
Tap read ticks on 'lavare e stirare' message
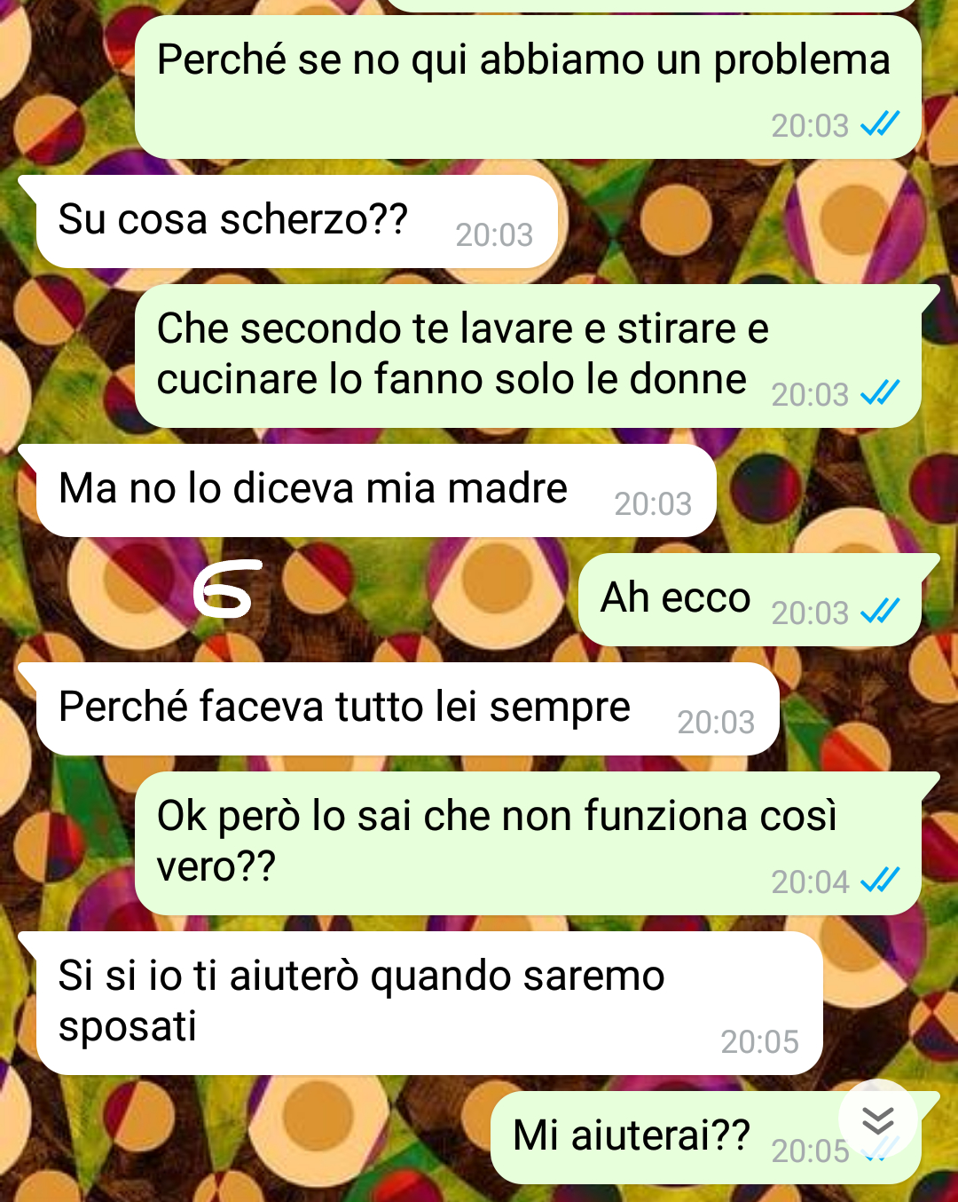880,392
